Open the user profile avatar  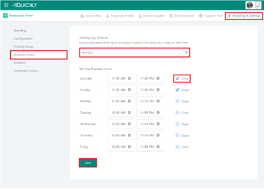(249, 5)
